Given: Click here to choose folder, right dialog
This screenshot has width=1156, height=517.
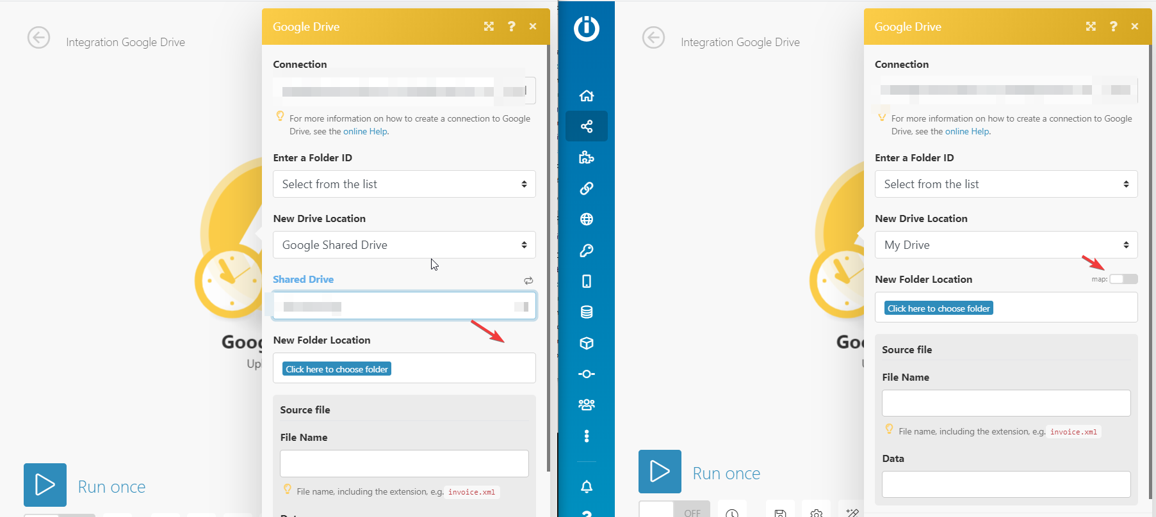Looking at the screenshot, I should pyautogui.click(x=939, y=308).
